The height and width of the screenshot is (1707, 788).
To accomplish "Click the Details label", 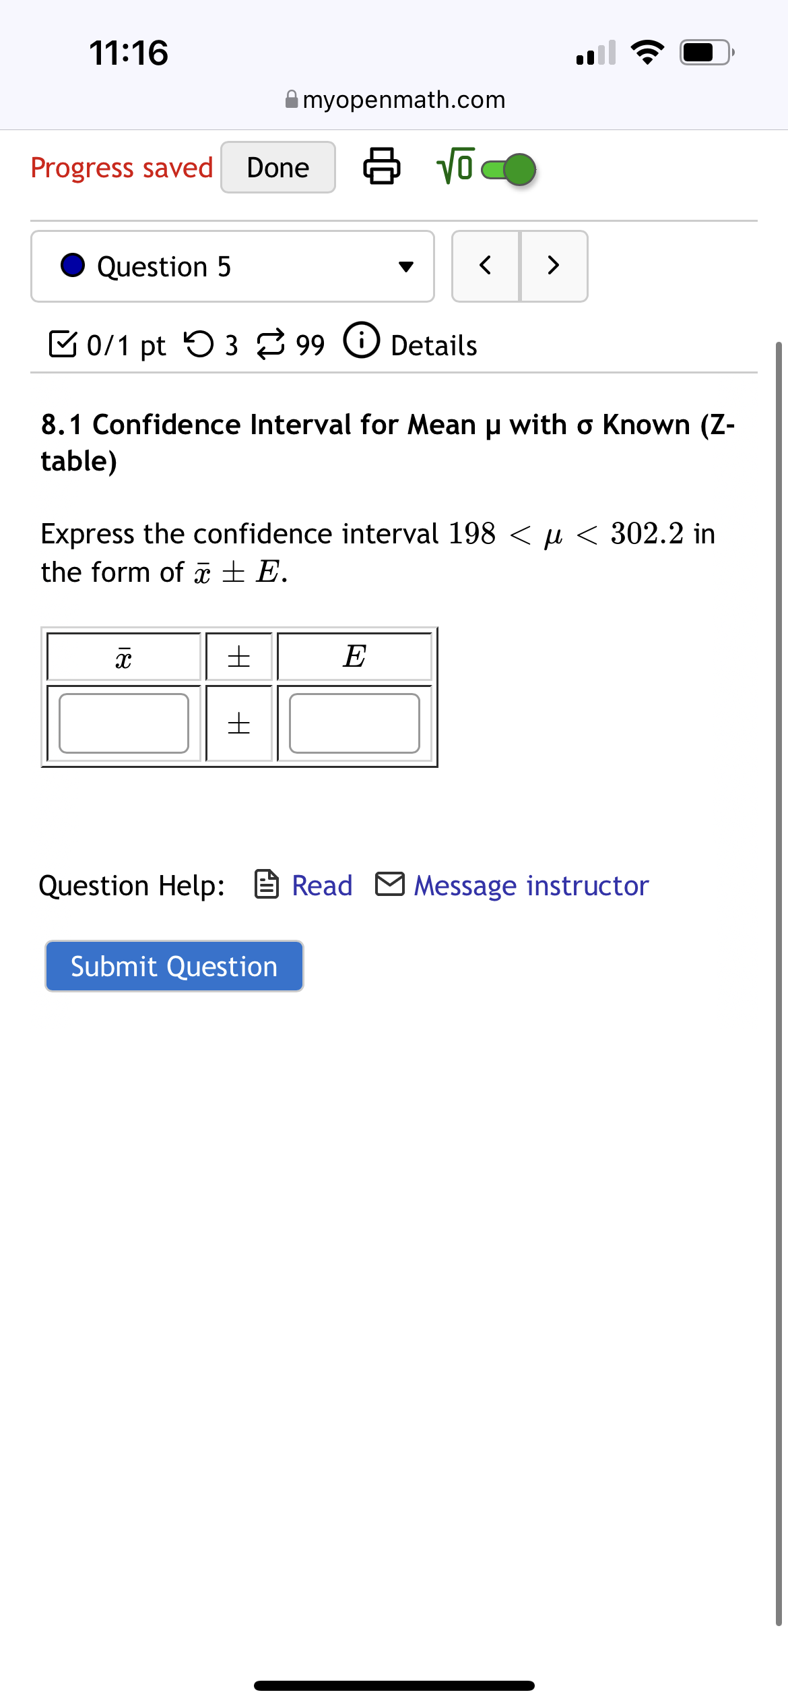I will click(433, 344).
